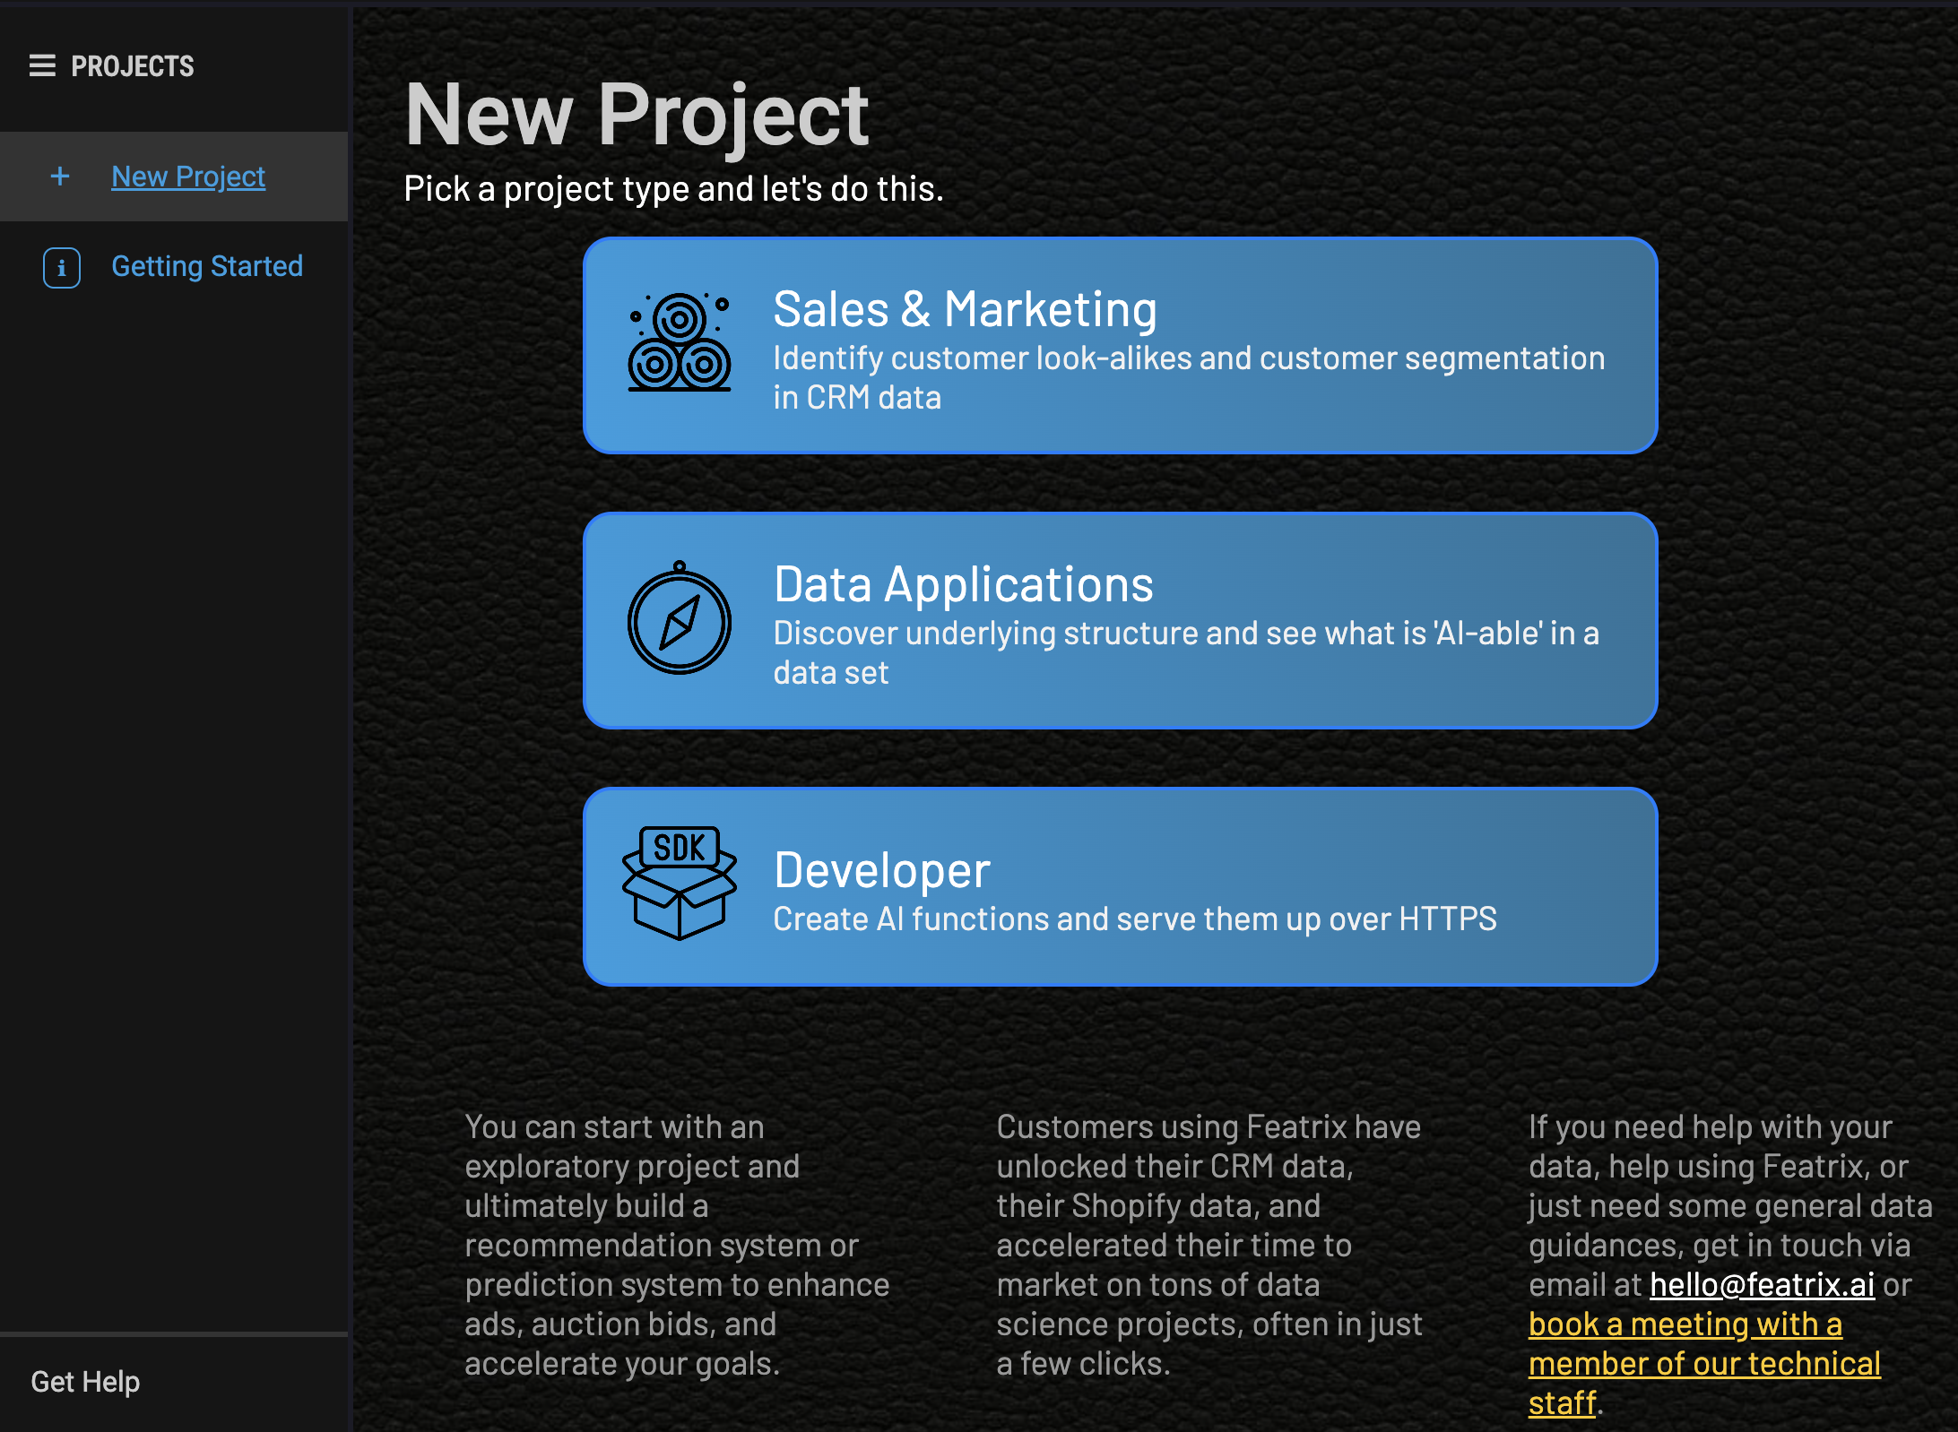The image size is (1958, 1432).
Task: Click the Data Applications heading text
Action: coord(963,585)
